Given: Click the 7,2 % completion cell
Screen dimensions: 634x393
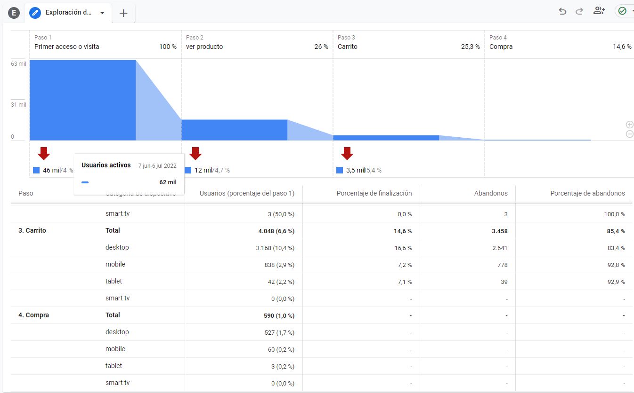Looking at the screenshot, I should 405,265.
